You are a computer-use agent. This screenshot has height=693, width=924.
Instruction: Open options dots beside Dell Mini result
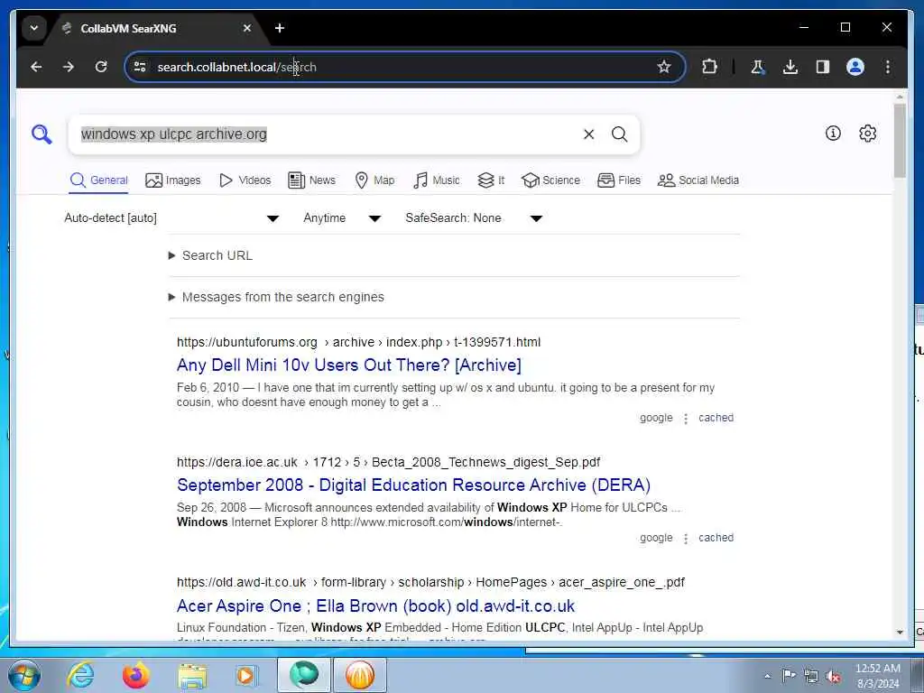point(686,419)
